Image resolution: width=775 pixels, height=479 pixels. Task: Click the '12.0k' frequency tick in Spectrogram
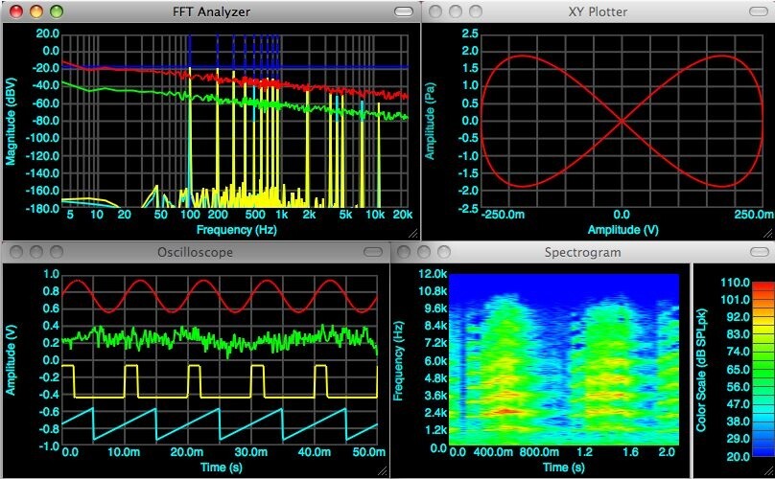[433, 274]
